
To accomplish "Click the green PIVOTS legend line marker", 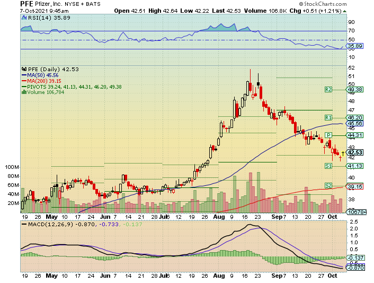I will pos(24,87).
